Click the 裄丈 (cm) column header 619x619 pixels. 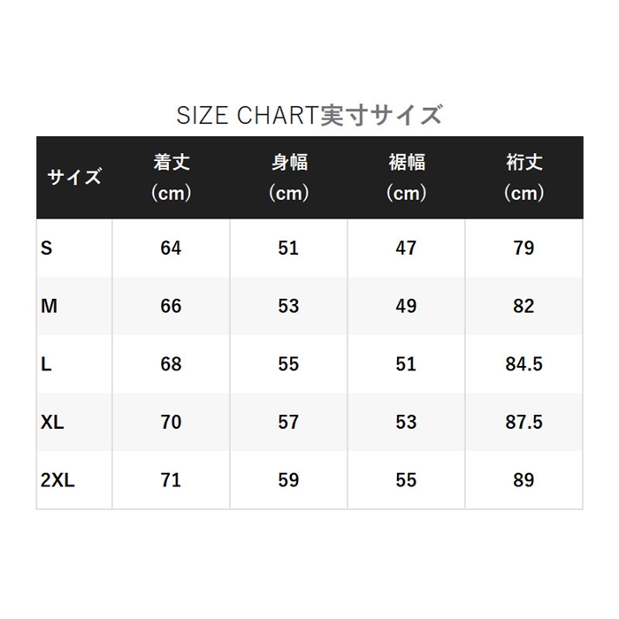coord(524,178)
